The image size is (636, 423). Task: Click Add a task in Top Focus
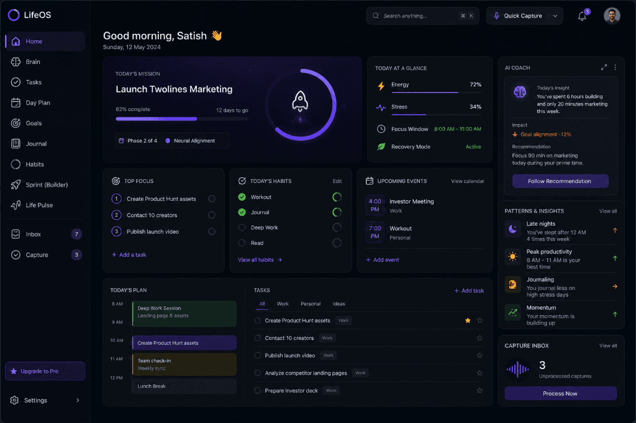129,255
